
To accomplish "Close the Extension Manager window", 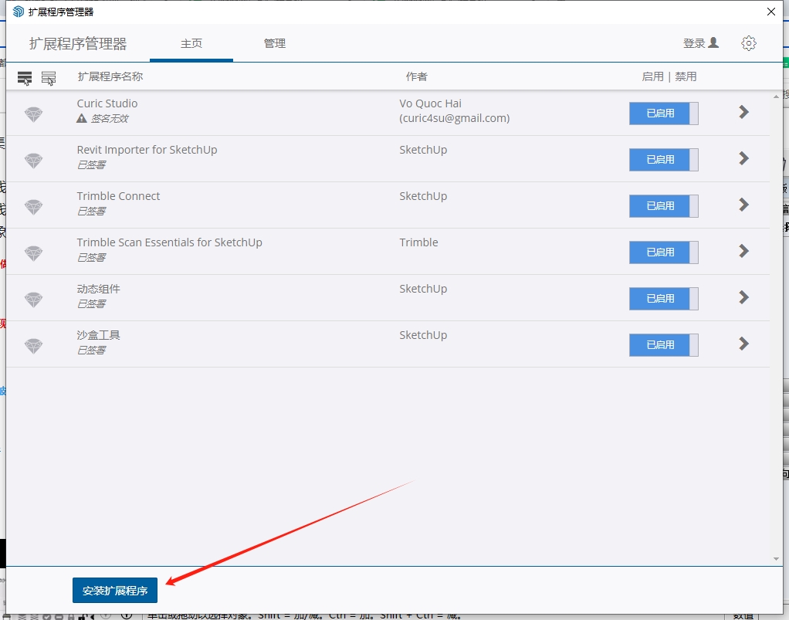I will point(771,12).
